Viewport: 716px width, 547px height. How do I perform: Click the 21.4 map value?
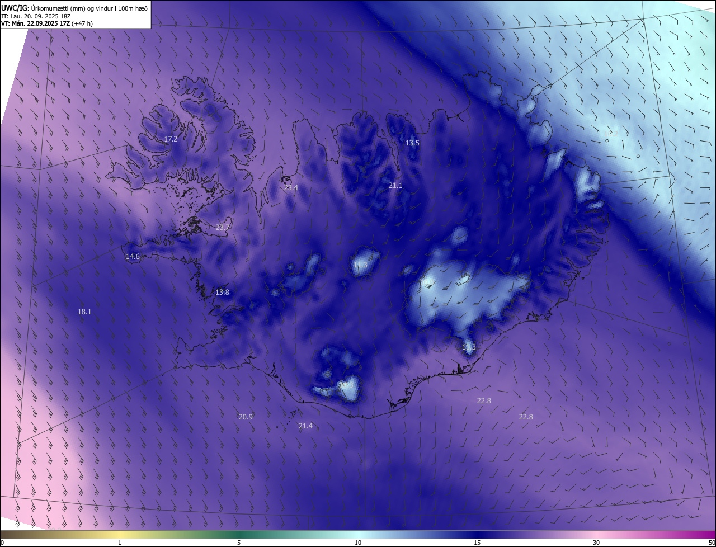[305, 426]
